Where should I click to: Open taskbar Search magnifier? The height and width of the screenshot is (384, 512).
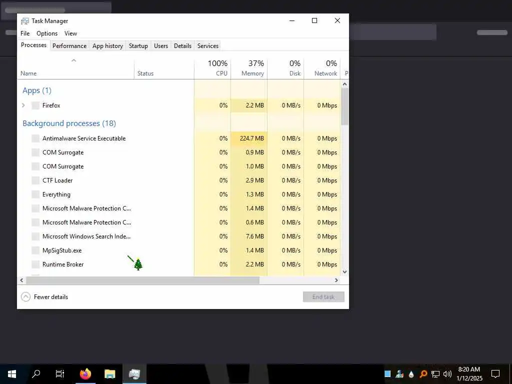(x=36, y=374)
